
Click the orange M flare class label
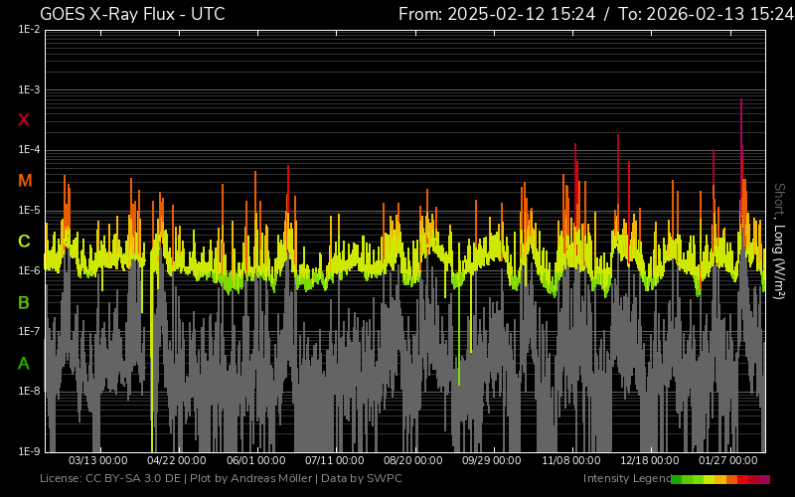(x=24, y=181)
